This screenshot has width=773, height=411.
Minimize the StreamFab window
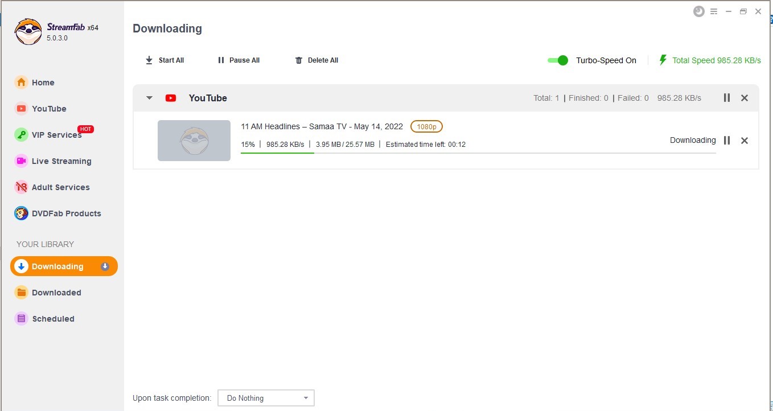729,11
